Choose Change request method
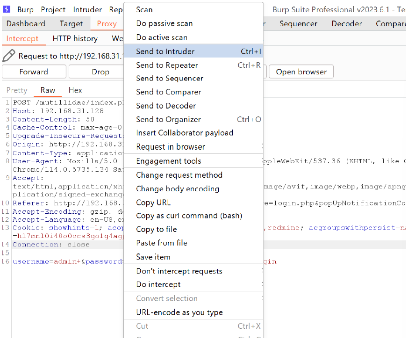Viewport: 408px width, 340px height. [x=193, y=175]
